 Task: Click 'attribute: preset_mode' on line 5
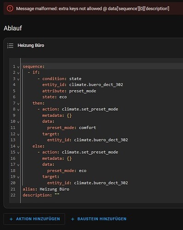(69, 91)
